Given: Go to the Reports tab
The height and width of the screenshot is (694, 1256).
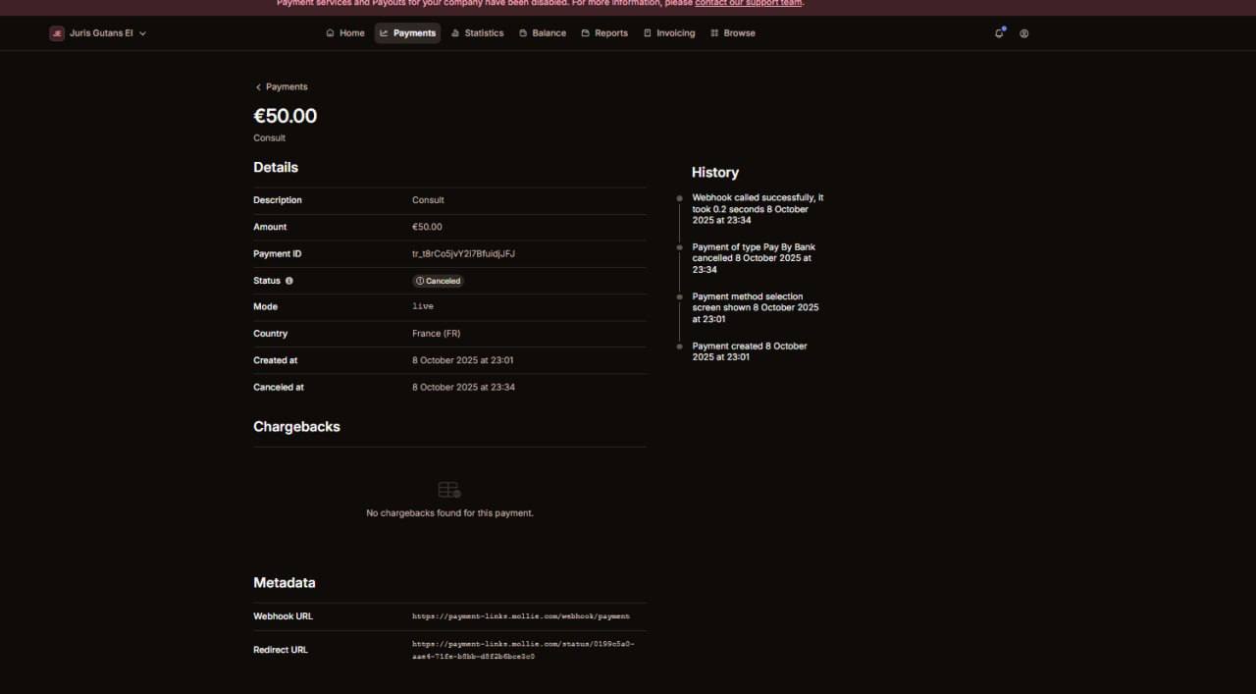Looking at the screenshot, I should (604, 33).
